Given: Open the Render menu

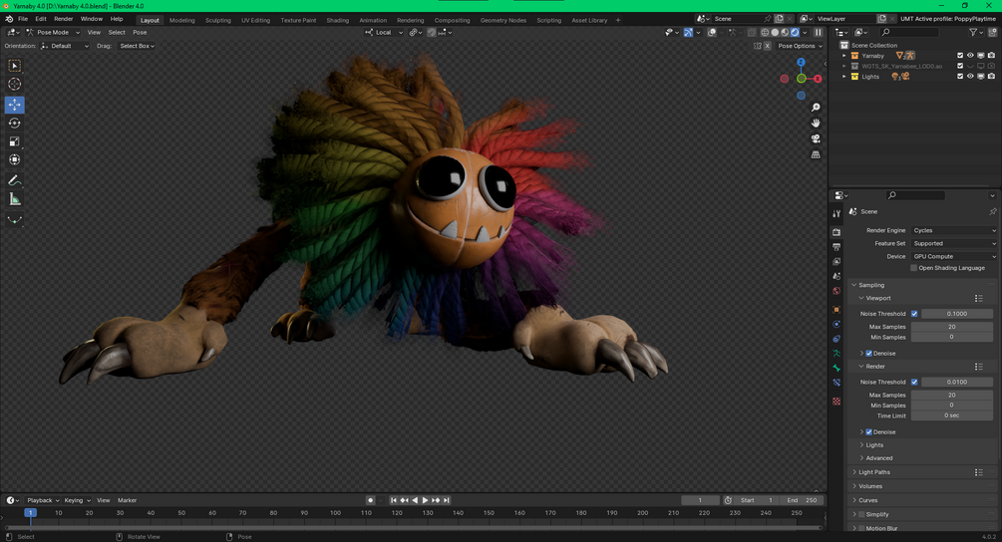Looking at the screenshot, I should point(63,19).
